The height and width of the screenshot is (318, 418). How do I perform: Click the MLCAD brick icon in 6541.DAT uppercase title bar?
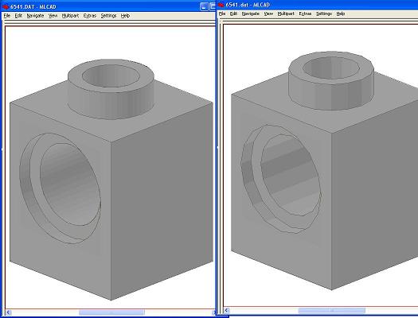click(6, 6)
